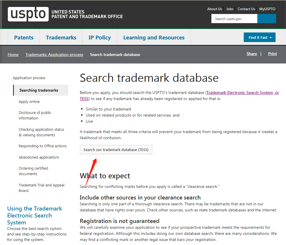Screen dimensions: 286x245
Task: Open the Trademarks menu
Action: click(61, 37)
